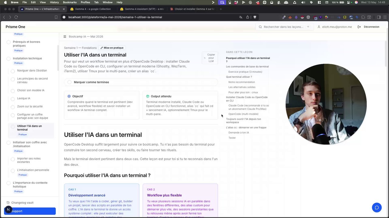
Task: Jump to Quel terminal utiliser ? section
Action: (239, 77)
